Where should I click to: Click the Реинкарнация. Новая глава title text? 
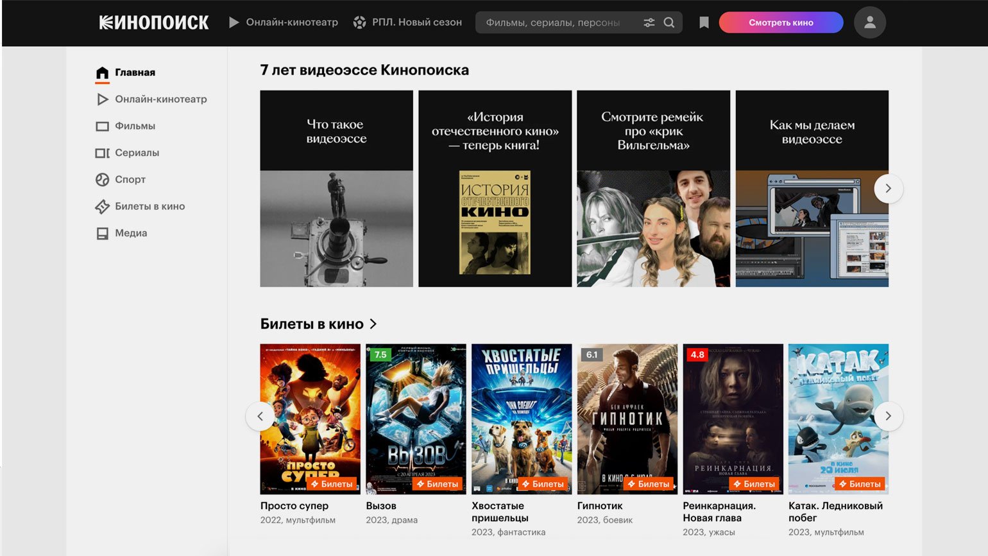[719, 512]
